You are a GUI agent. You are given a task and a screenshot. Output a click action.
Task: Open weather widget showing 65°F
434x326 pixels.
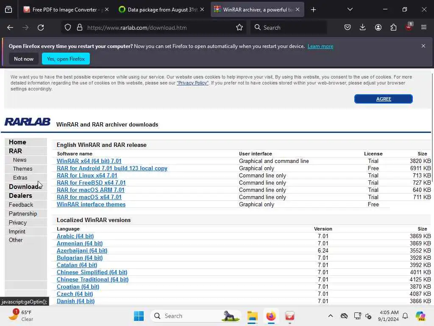pyautogui.click(x=21, y=316)
